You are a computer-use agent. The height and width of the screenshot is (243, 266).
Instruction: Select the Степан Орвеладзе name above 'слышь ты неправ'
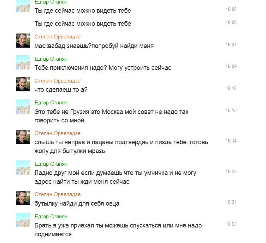point(58,133)
